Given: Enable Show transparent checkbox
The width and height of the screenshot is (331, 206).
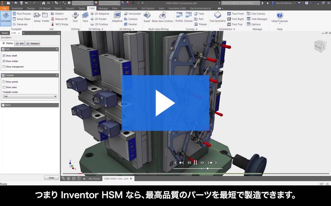Looking at the screenshot, I should tap(4, 67).
